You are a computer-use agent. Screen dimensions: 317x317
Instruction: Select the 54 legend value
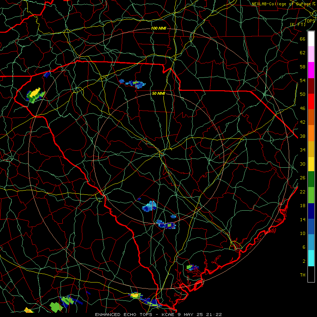pyautogui.click(x=303, y=80)
